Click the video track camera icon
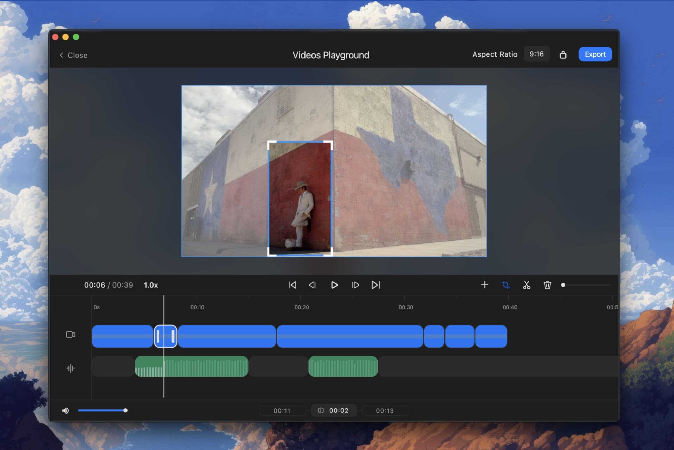The image size is (674, 450). (71, 334)
